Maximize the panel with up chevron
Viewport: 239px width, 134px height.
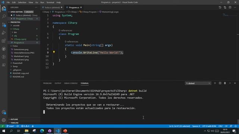(x=230, y=83)
